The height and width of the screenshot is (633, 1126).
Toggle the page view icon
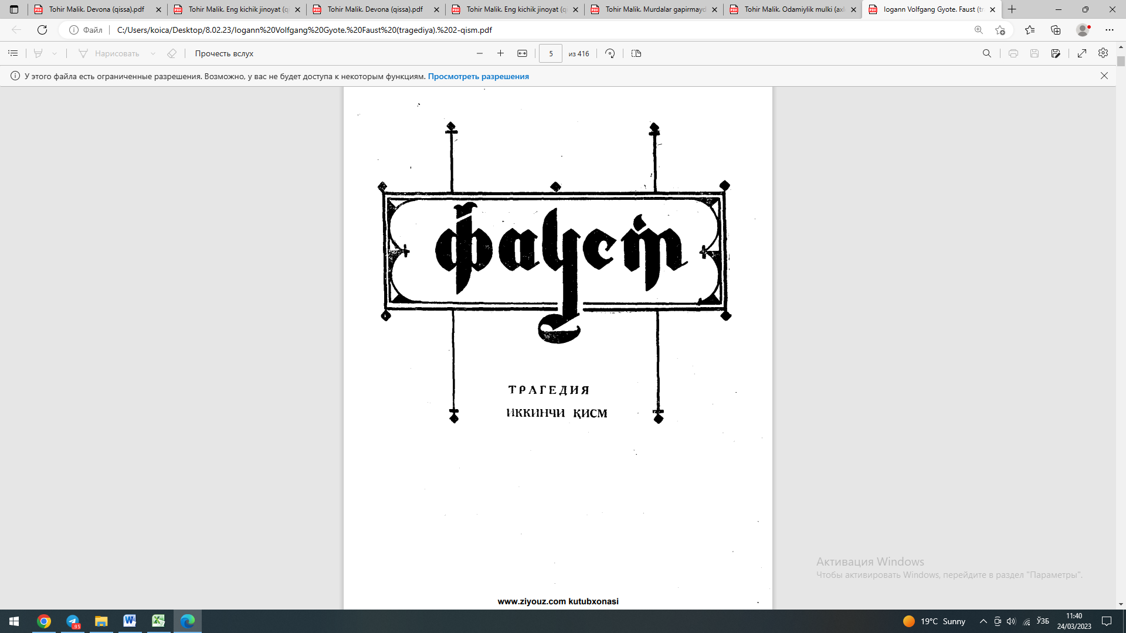636,53
